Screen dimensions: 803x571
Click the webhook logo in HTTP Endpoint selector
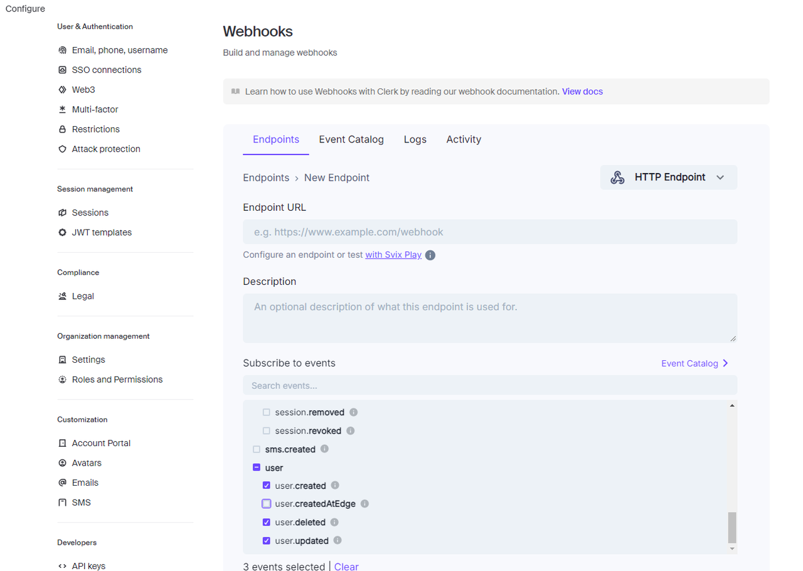click(617, 178)
